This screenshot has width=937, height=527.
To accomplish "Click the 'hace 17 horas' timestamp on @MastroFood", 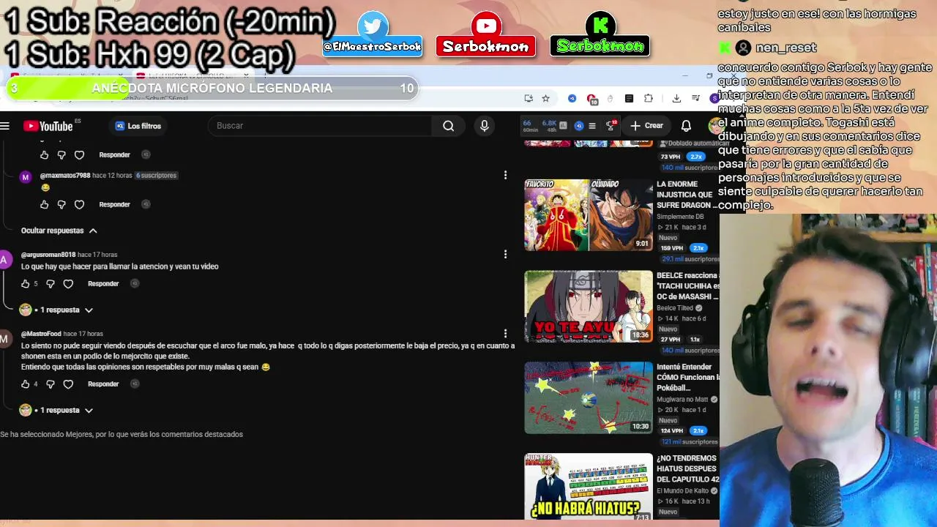I will 83,334.
